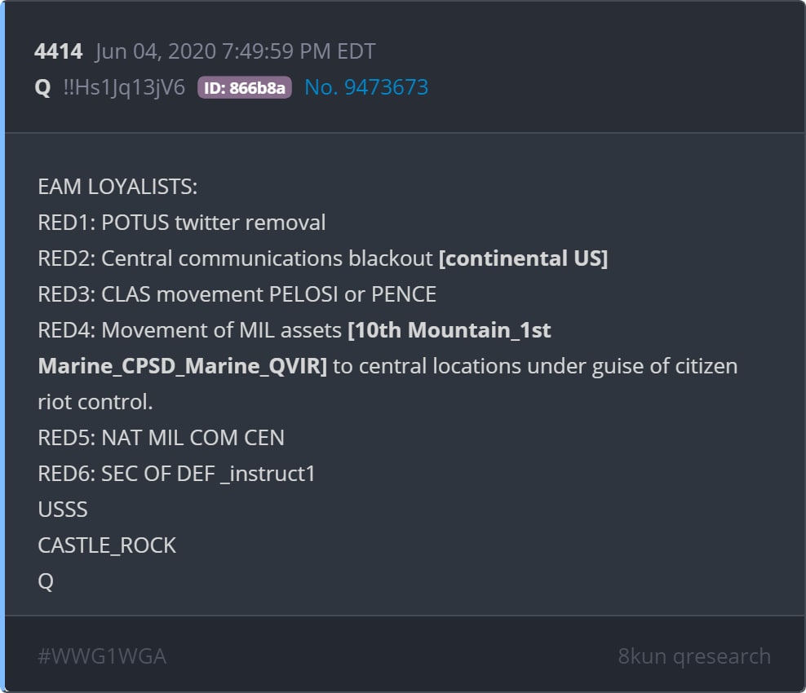Click the 8kun qresearch source label

tap(694, 656)
